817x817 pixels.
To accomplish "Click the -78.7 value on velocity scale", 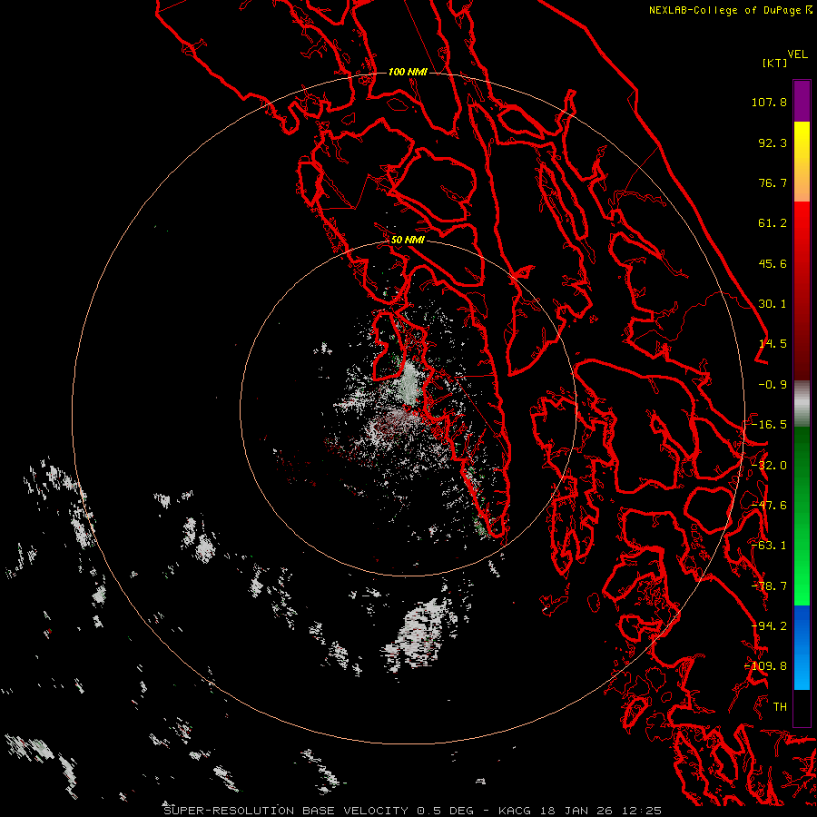I will (769, 586).
